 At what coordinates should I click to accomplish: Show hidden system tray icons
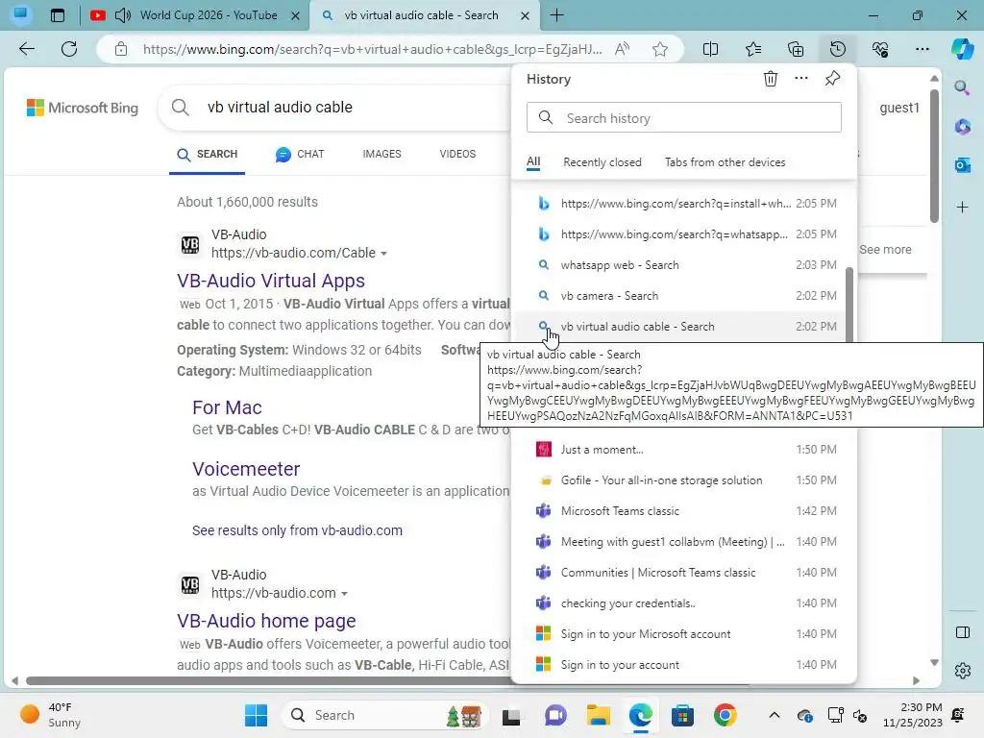(x=775, y=715)
